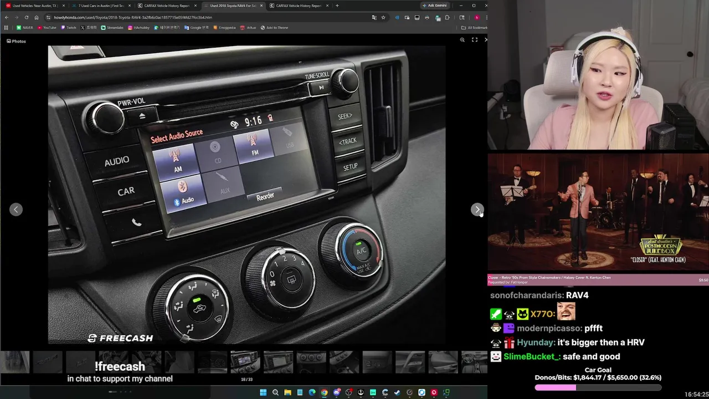Click the Car Goal donation progress bar

tap(598, 388)
